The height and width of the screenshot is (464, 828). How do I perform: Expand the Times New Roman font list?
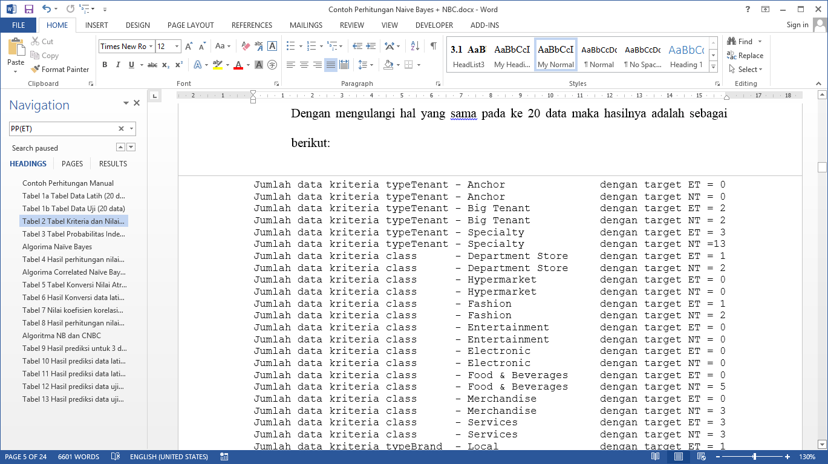pos(151,47)
